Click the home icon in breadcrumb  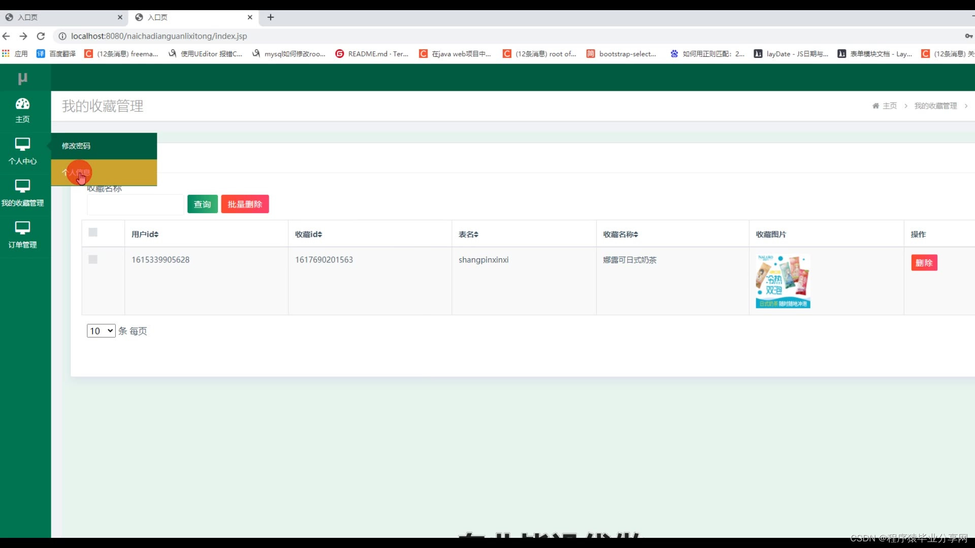point(875,106)
